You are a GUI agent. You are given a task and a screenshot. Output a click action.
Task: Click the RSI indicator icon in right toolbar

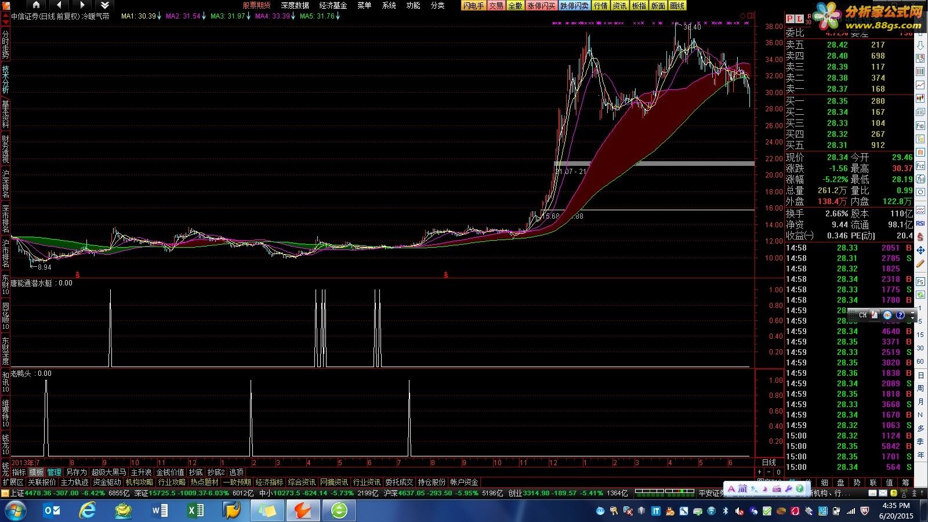(x=920, y=223)
